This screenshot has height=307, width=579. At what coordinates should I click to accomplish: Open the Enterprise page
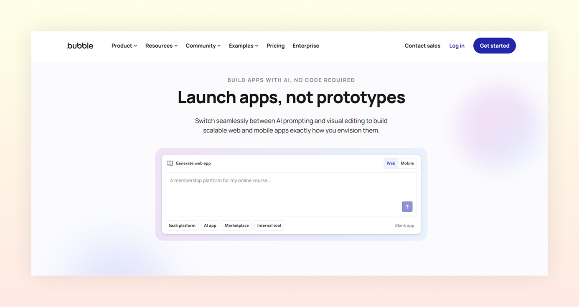pyautogui.click(x=306, y=46)
